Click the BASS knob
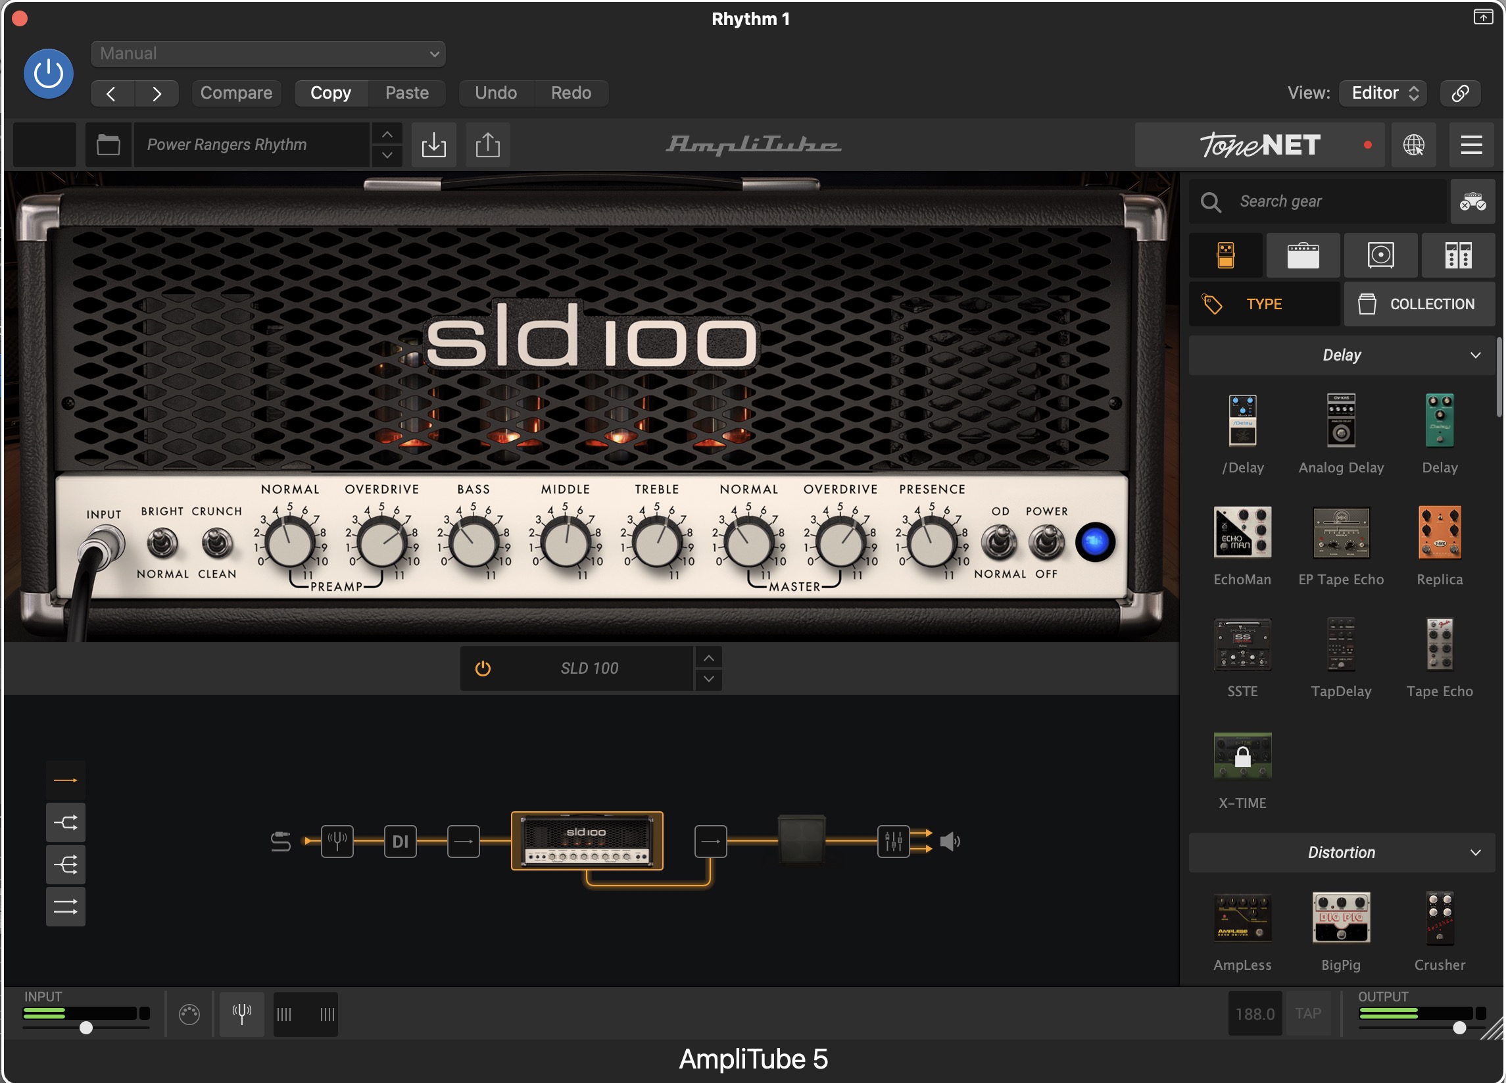 (474, 543)
